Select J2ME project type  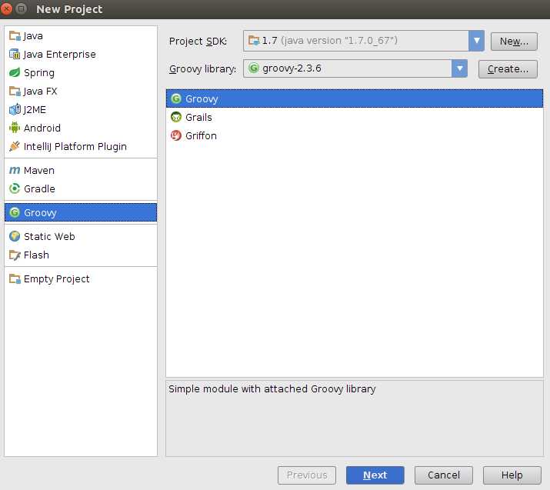81,109
